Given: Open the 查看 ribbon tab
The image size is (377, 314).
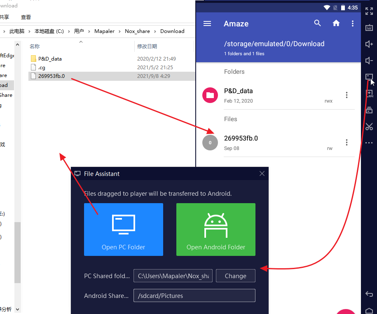Looking at the screenshot, I should pos(26,17).
